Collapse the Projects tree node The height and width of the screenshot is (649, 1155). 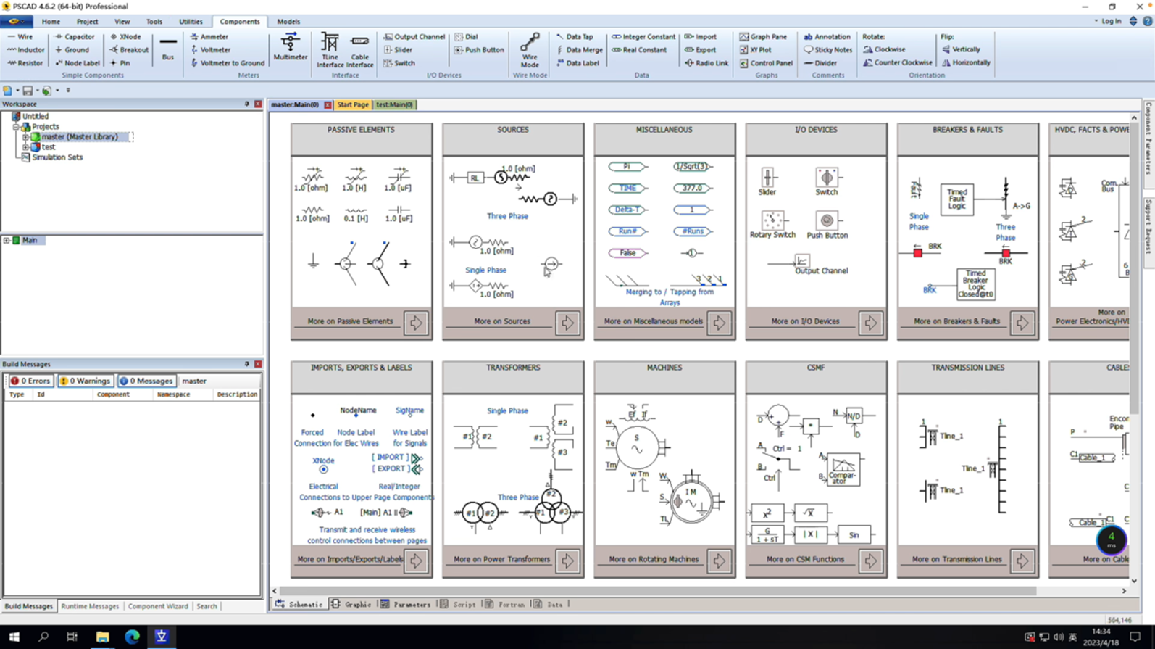click(x=15, y=126)
